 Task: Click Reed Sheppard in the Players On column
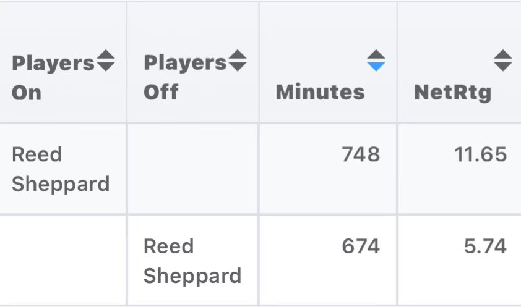pos(61,169)
